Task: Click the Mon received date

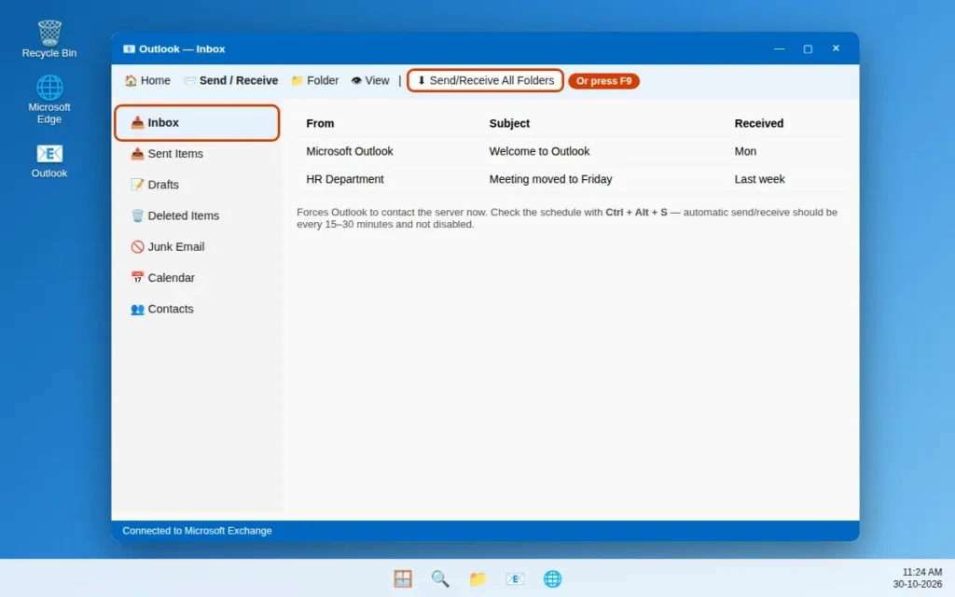Action: (745, 151)
